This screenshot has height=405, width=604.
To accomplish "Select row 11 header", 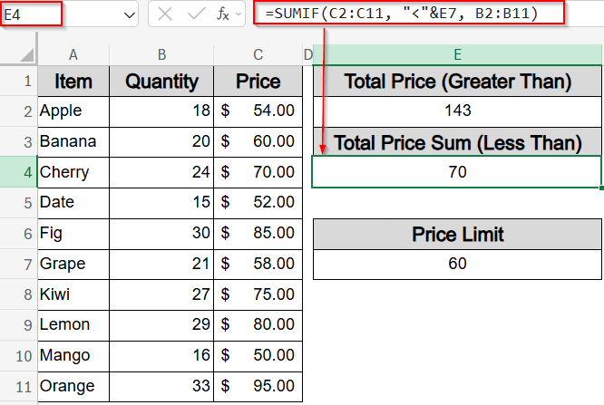I will click(x=18, y=387).
